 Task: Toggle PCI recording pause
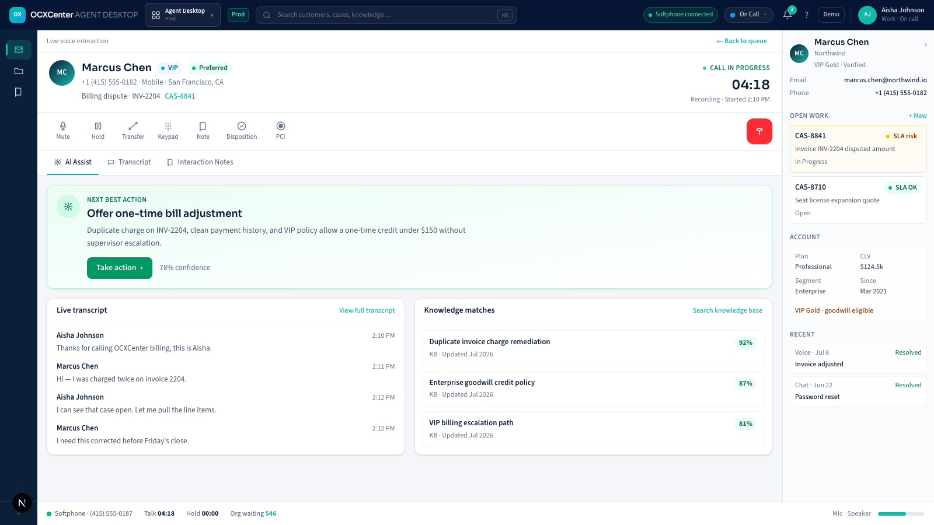pos(281,131)
